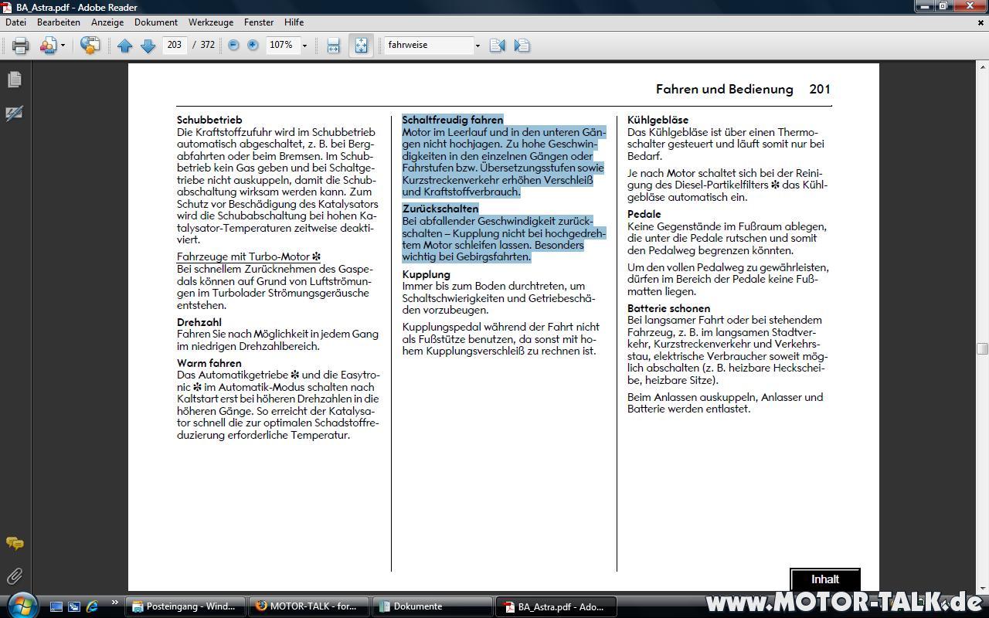The height and width of the screenshot is (618, 989).
Task: Switch to Dokumente taskbar window
Action: pyautogui.click(x=432, y=606)
